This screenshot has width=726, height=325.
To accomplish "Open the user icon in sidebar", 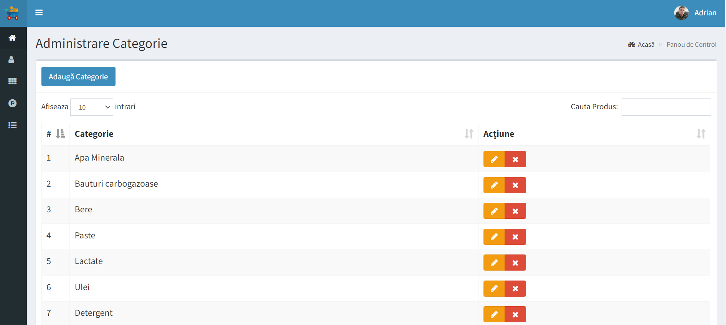I will pos(12,60).
